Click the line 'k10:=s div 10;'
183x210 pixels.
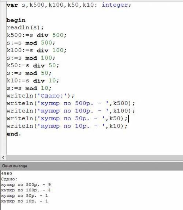[x=33, y=81]
